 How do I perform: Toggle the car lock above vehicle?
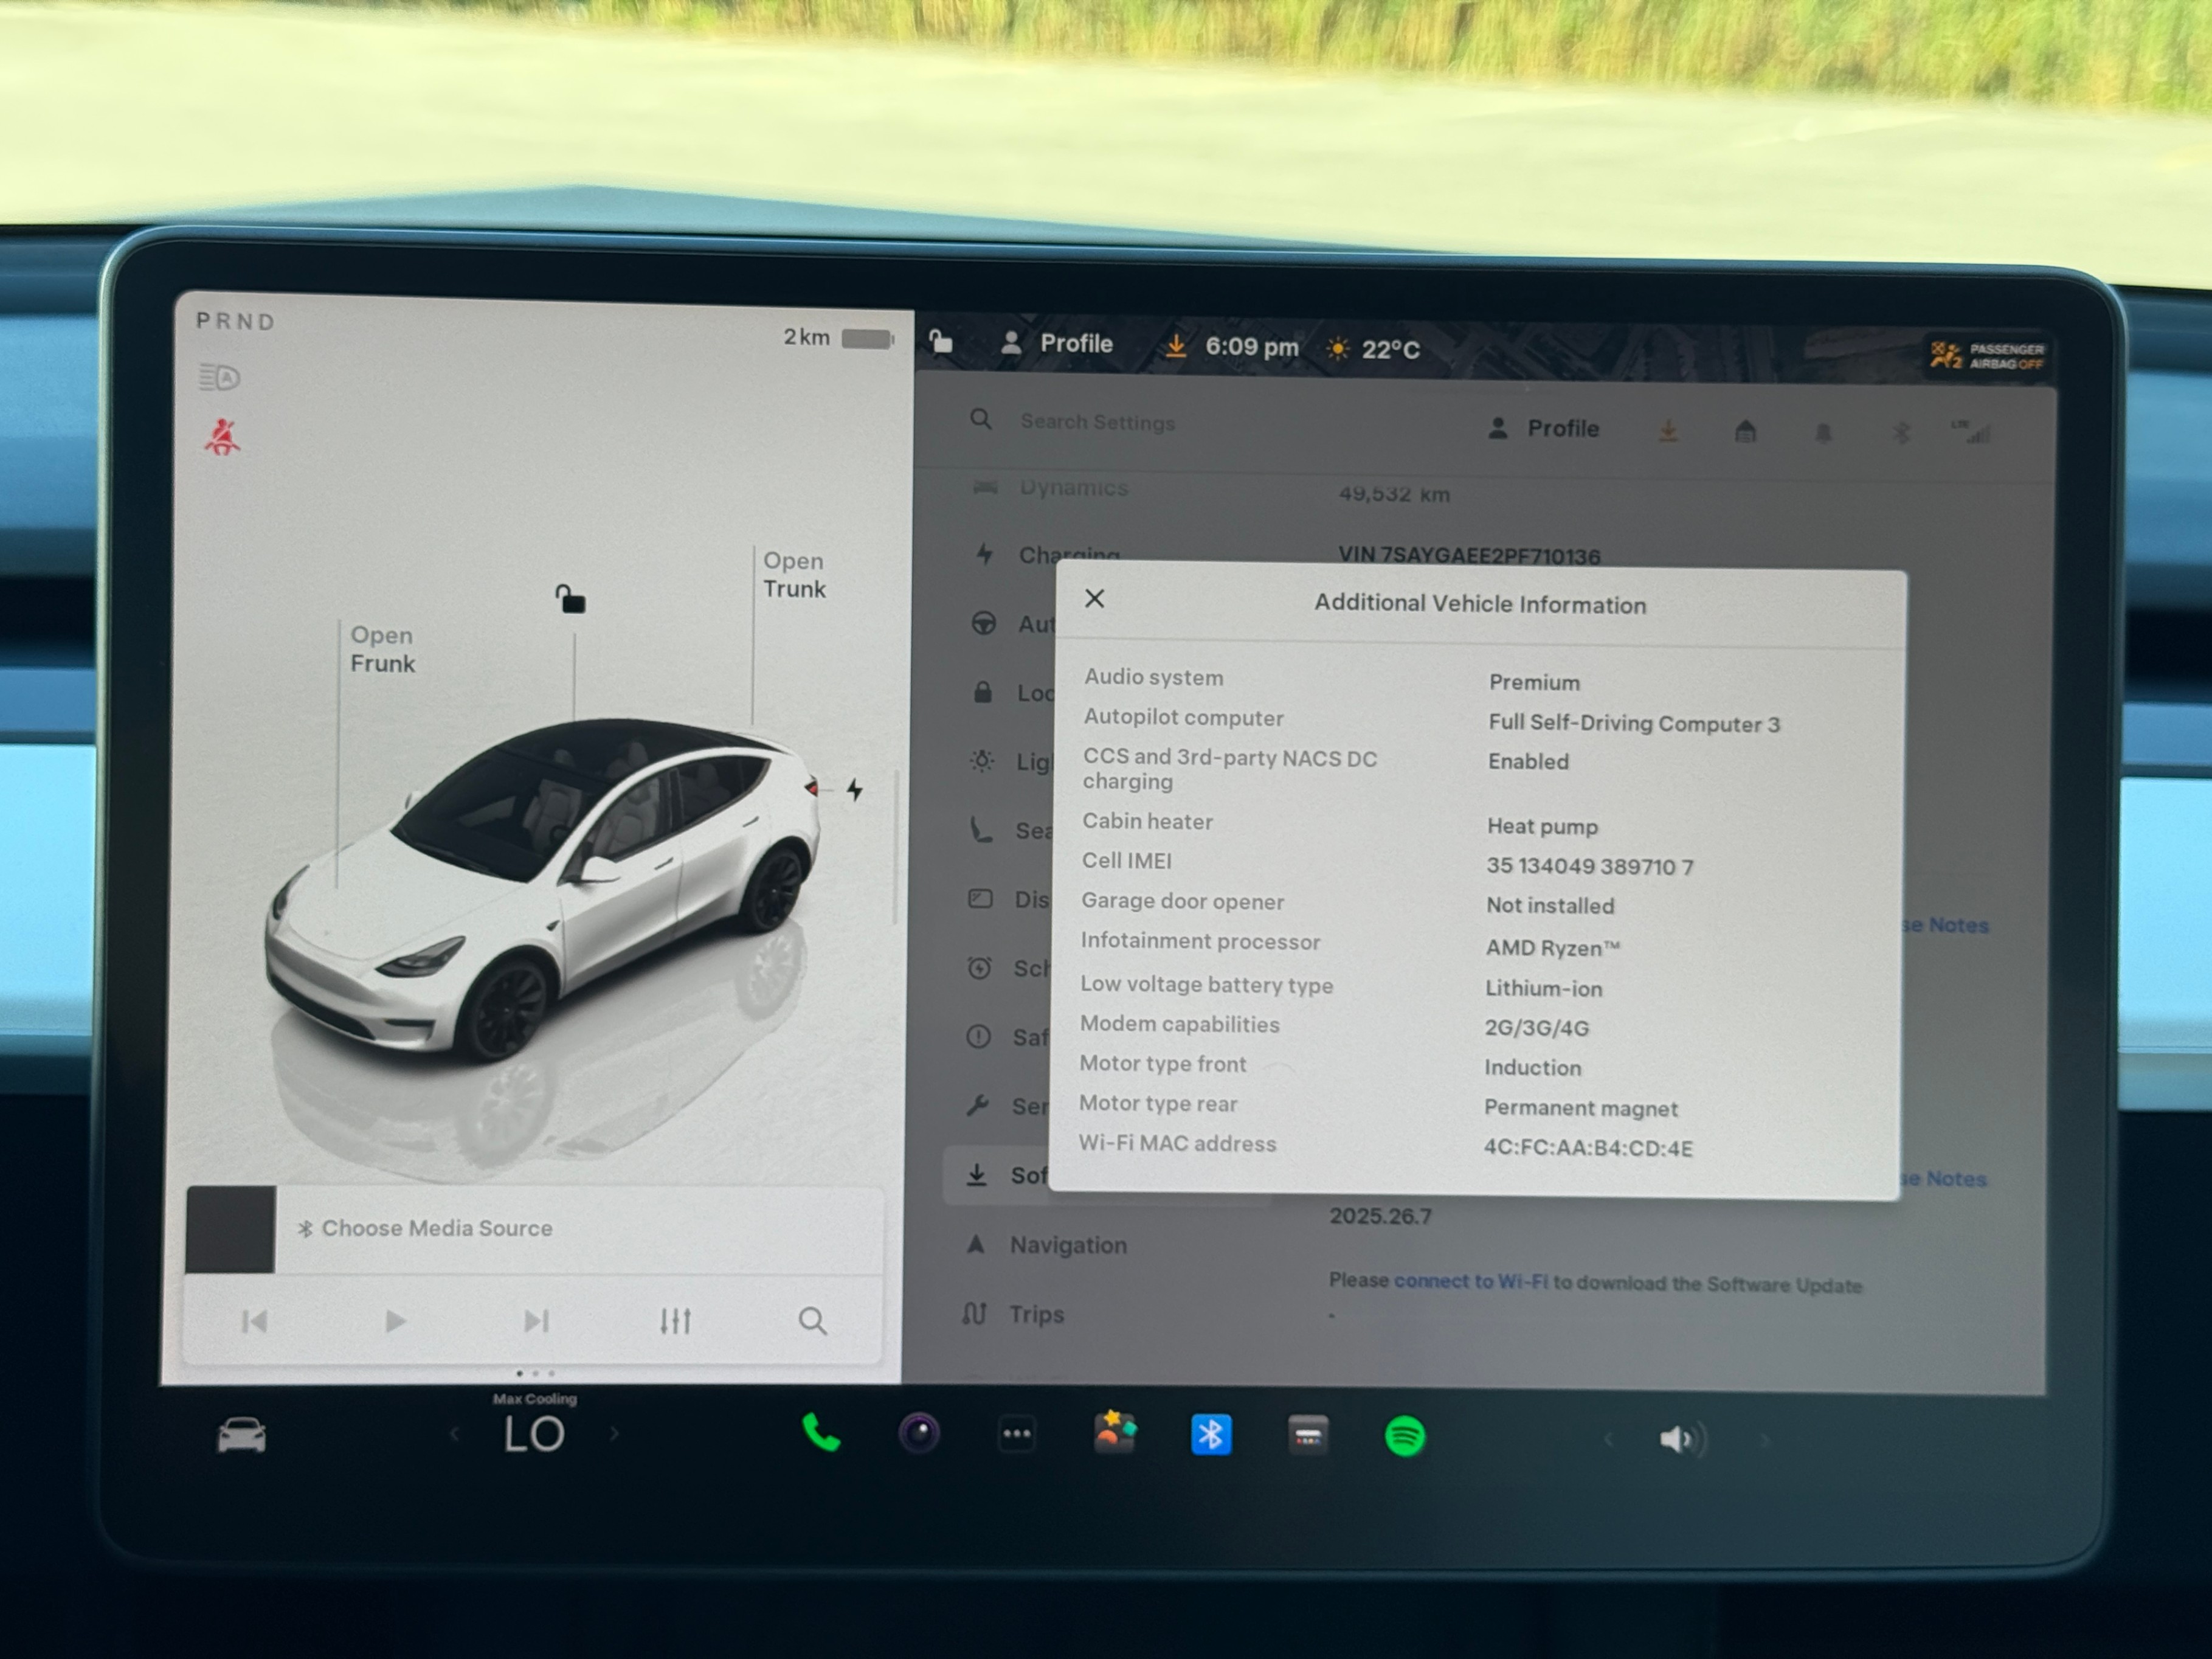tap(570, 599)
